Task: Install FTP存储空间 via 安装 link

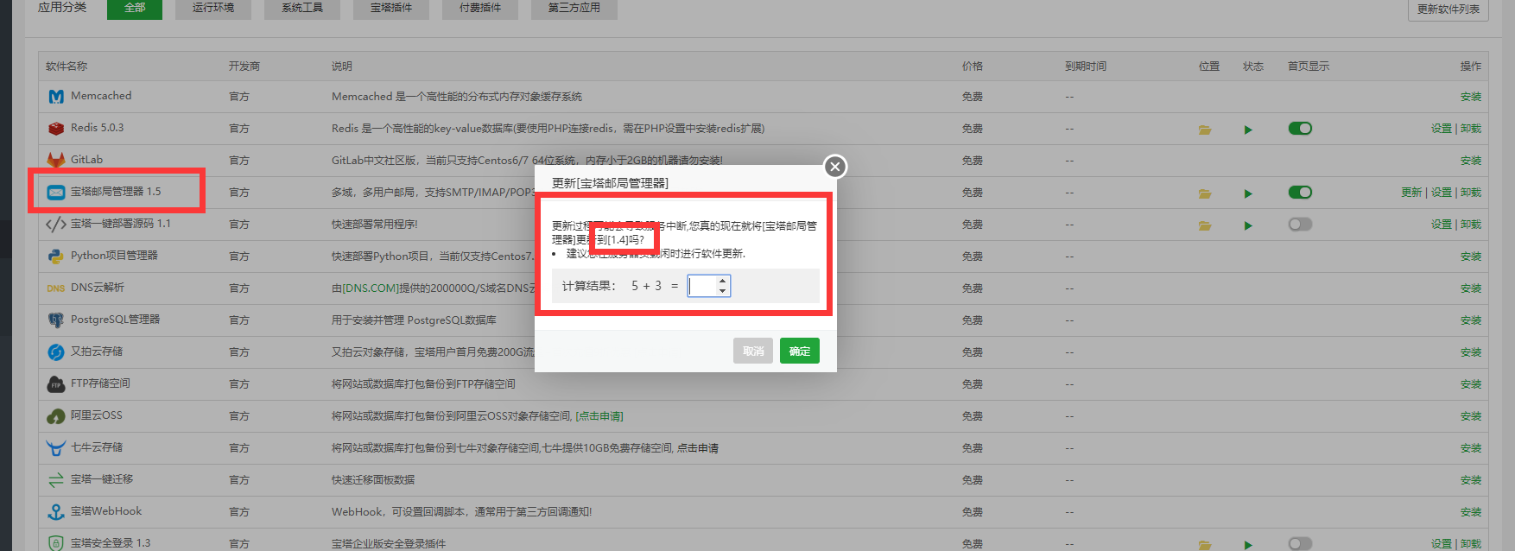Action: pyautogui.click(x=1471, y=384)
